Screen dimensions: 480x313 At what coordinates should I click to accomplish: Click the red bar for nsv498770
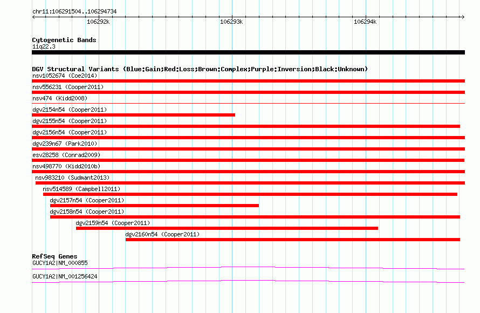pyautogui.click(x=248, y=172)
